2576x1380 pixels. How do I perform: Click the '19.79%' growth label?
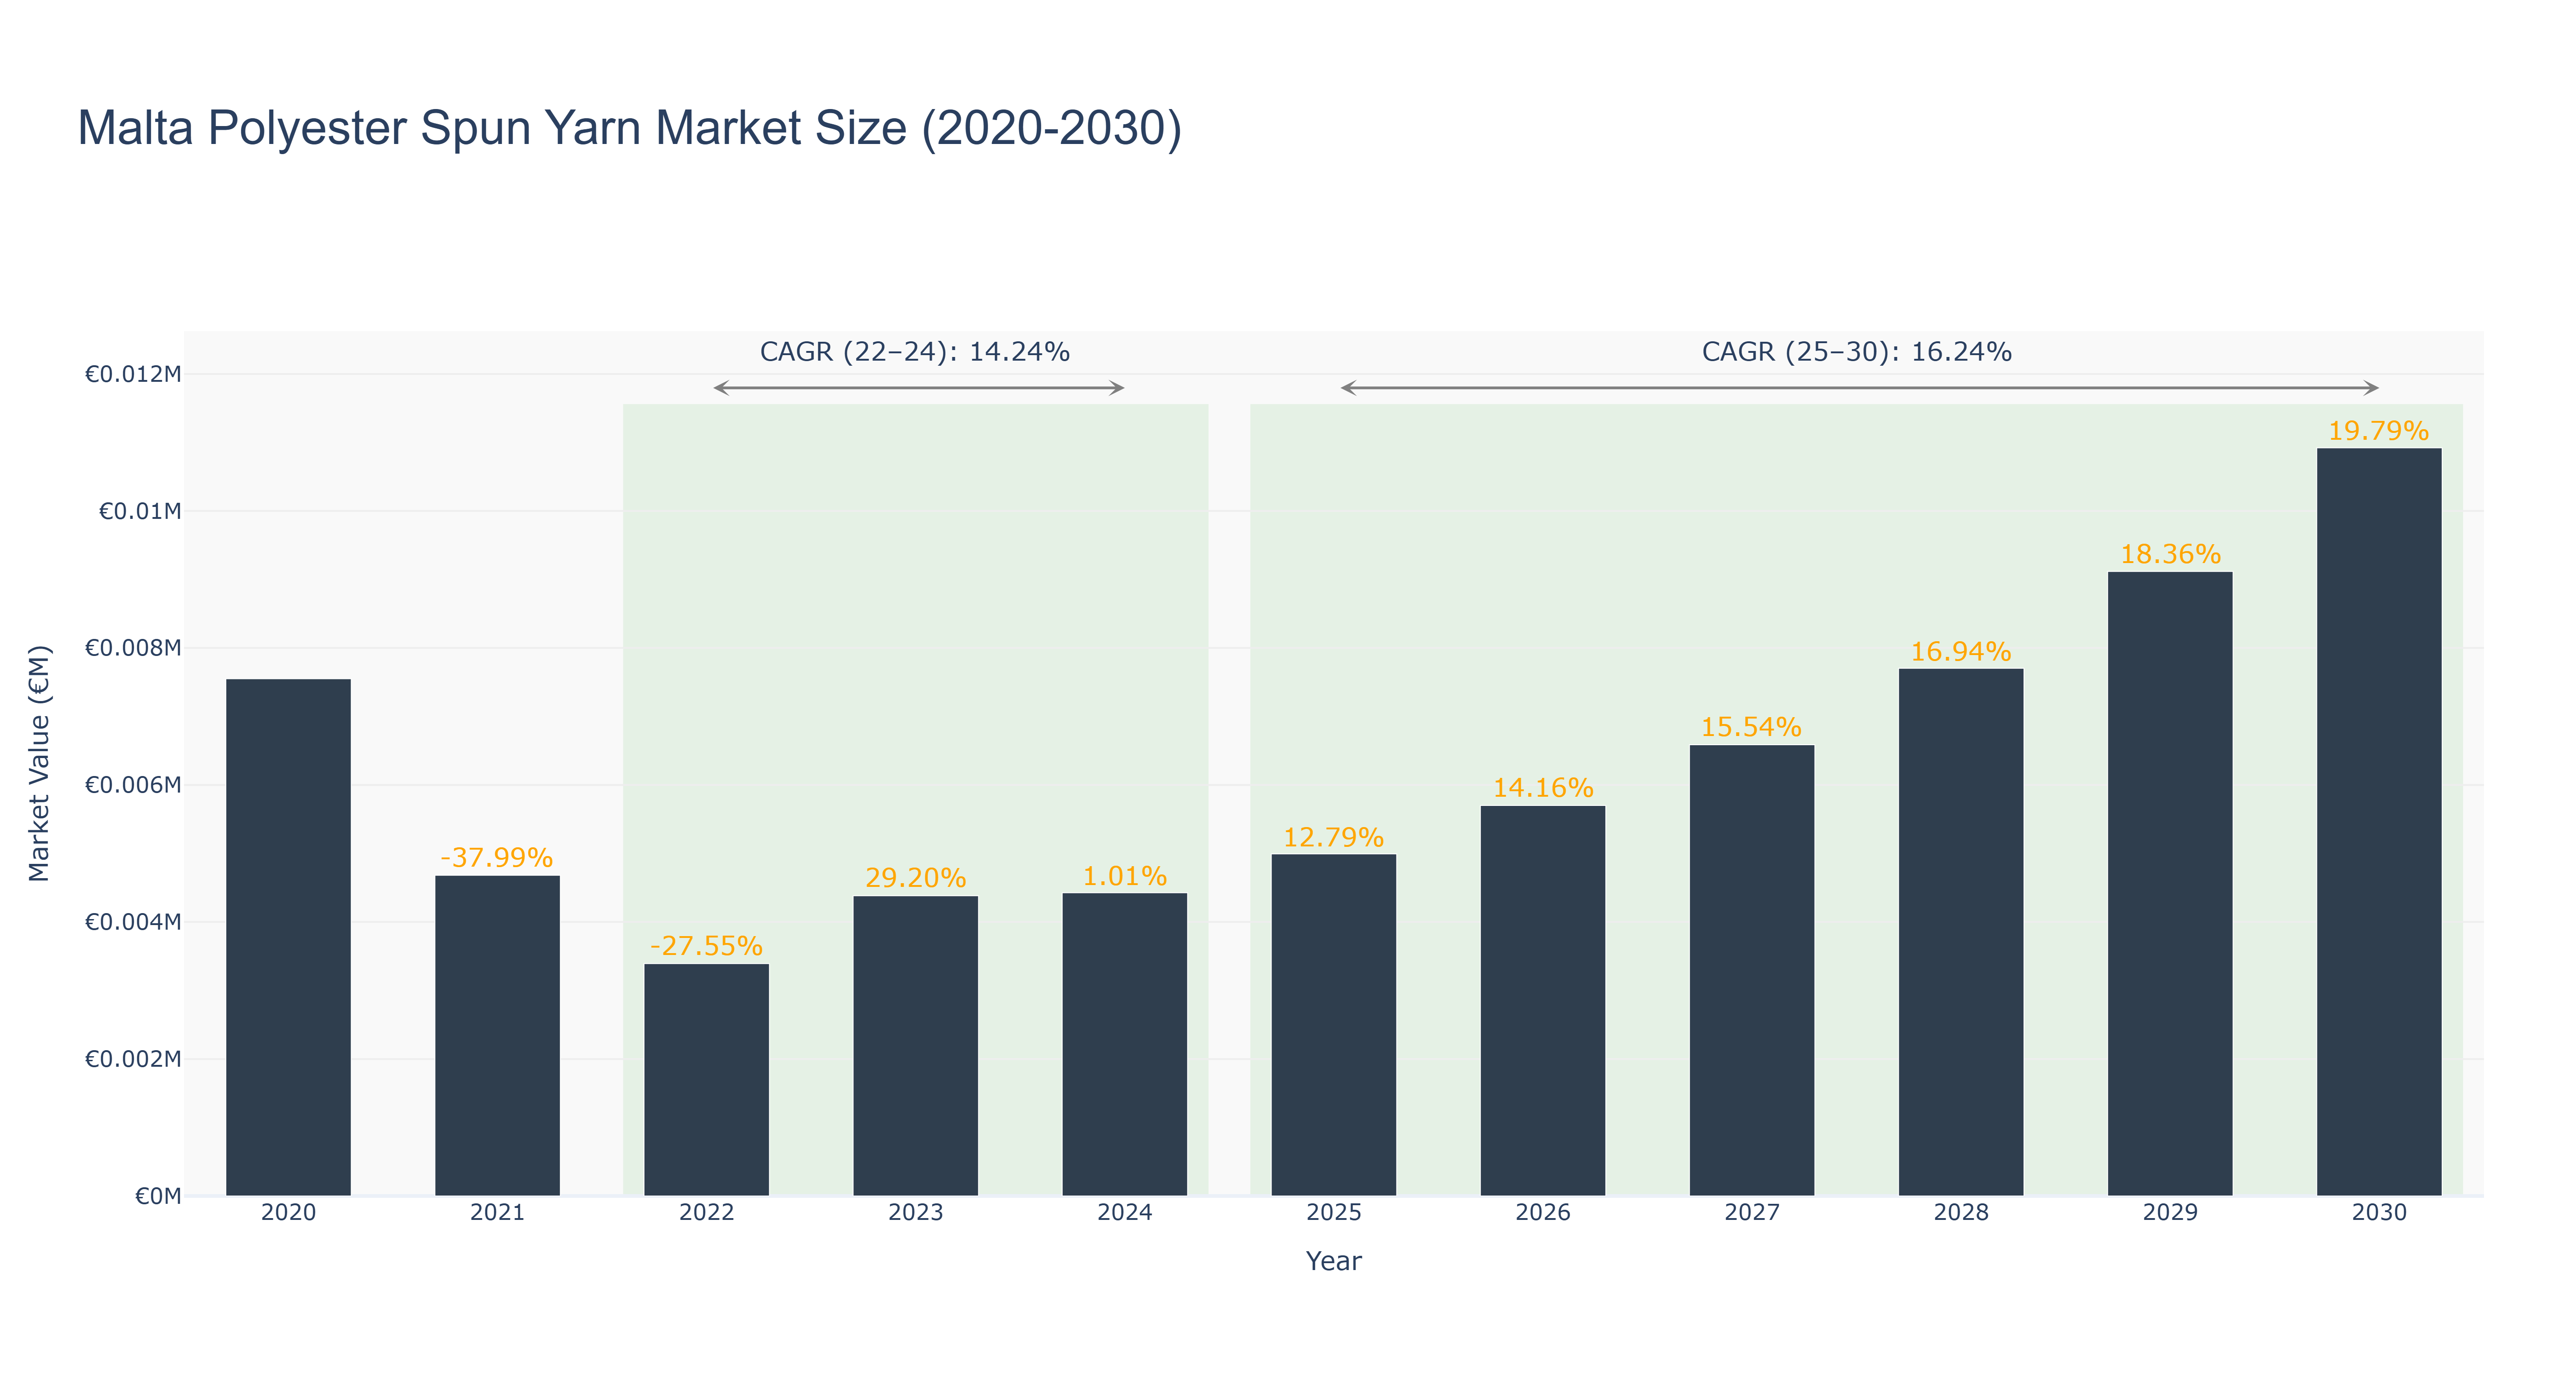(x=2378, y=431)
